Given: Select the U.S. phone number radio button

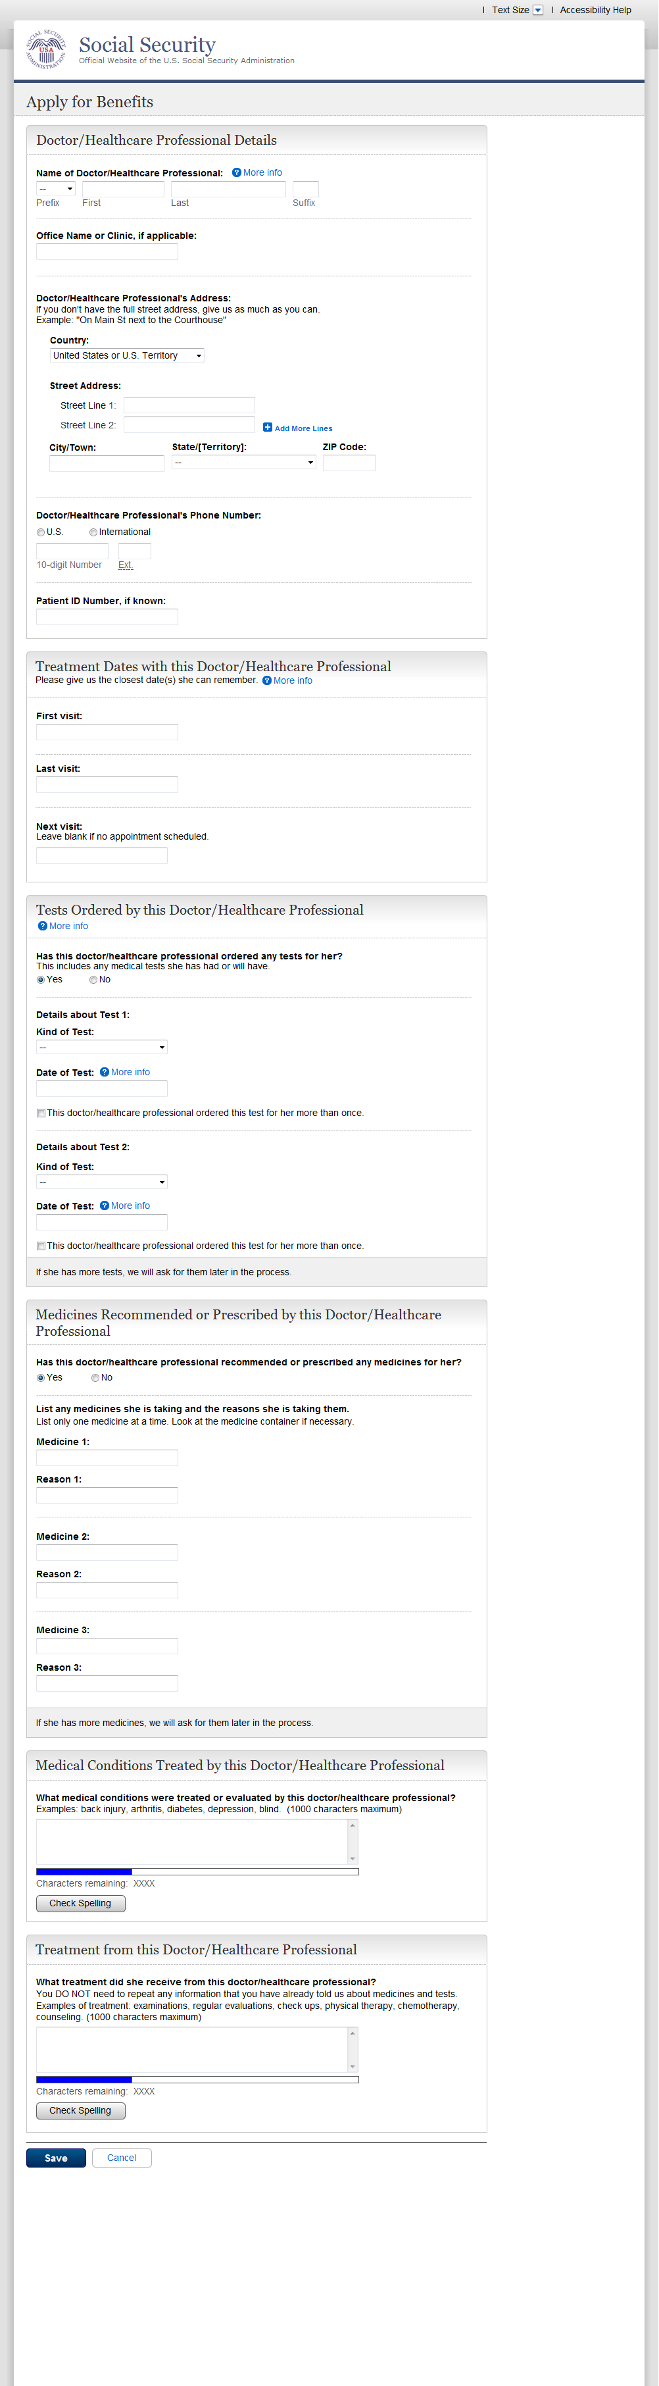Looking at the screenshot, I should click(41, 532).
